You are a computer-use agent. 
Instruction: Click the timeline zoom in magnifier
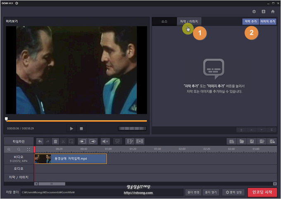coord(9,149)
